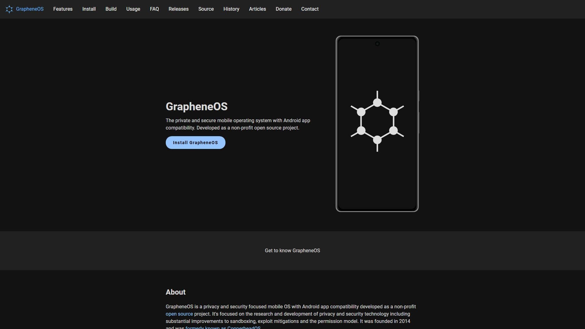Navigate to Releases
The height and width of the screenshot is (329, 585).
(179, 9)
